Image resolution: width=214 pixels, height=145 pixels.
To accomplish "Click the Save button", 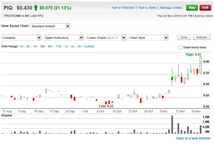I will click(x=184, y=37).
